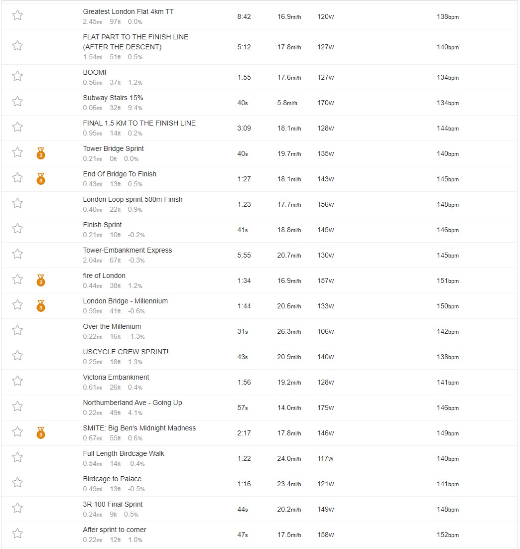The image size is (520, 549).
Task: Click the Tower Bridge Sprint bronze medal icon
Action: click(x=41, y=153)
